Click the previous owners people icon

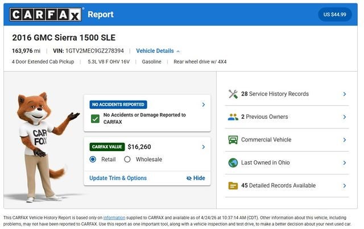click(x=233, y=117)
